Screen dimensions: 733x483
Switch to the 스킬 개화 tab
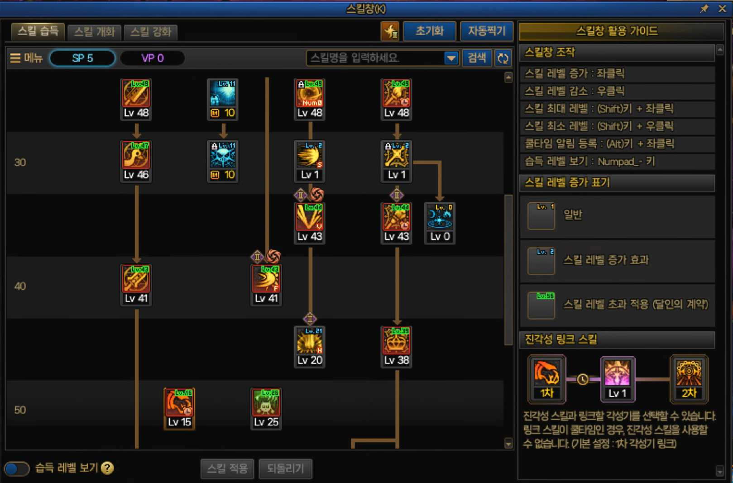tap(94, 32)
